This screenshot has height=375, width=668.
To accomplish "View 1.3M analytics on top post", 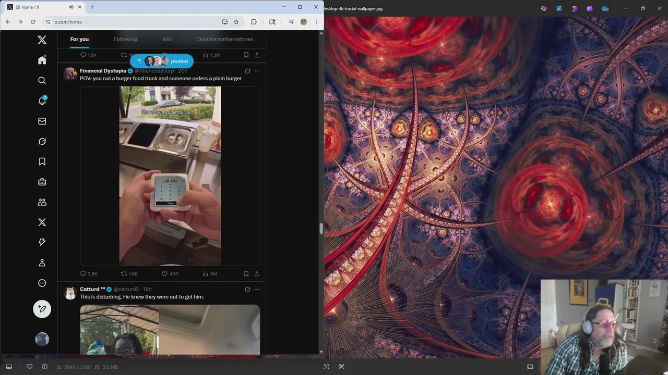I will click(x=211, y=55).
